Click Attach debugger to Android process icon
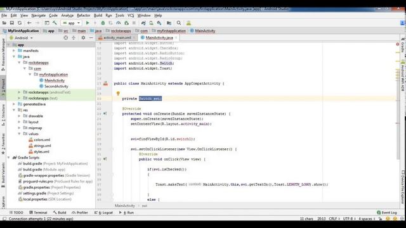The width and height of the screenshot is (406, 228). click(x=126, y=23)
